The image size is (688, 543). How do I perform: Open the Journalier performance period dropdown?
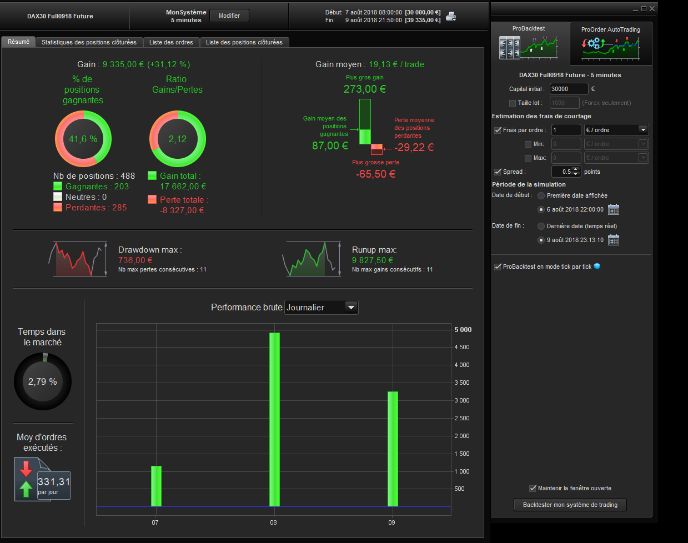322,307
